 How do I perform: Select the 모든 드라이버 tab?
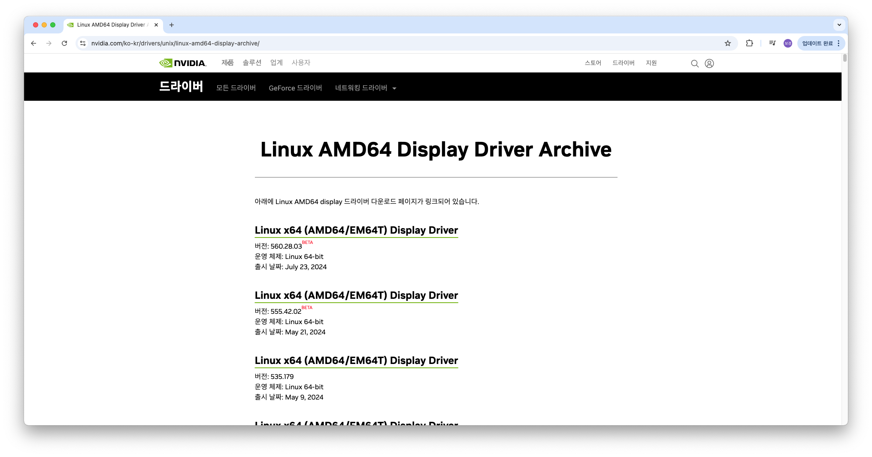[236, 88]
